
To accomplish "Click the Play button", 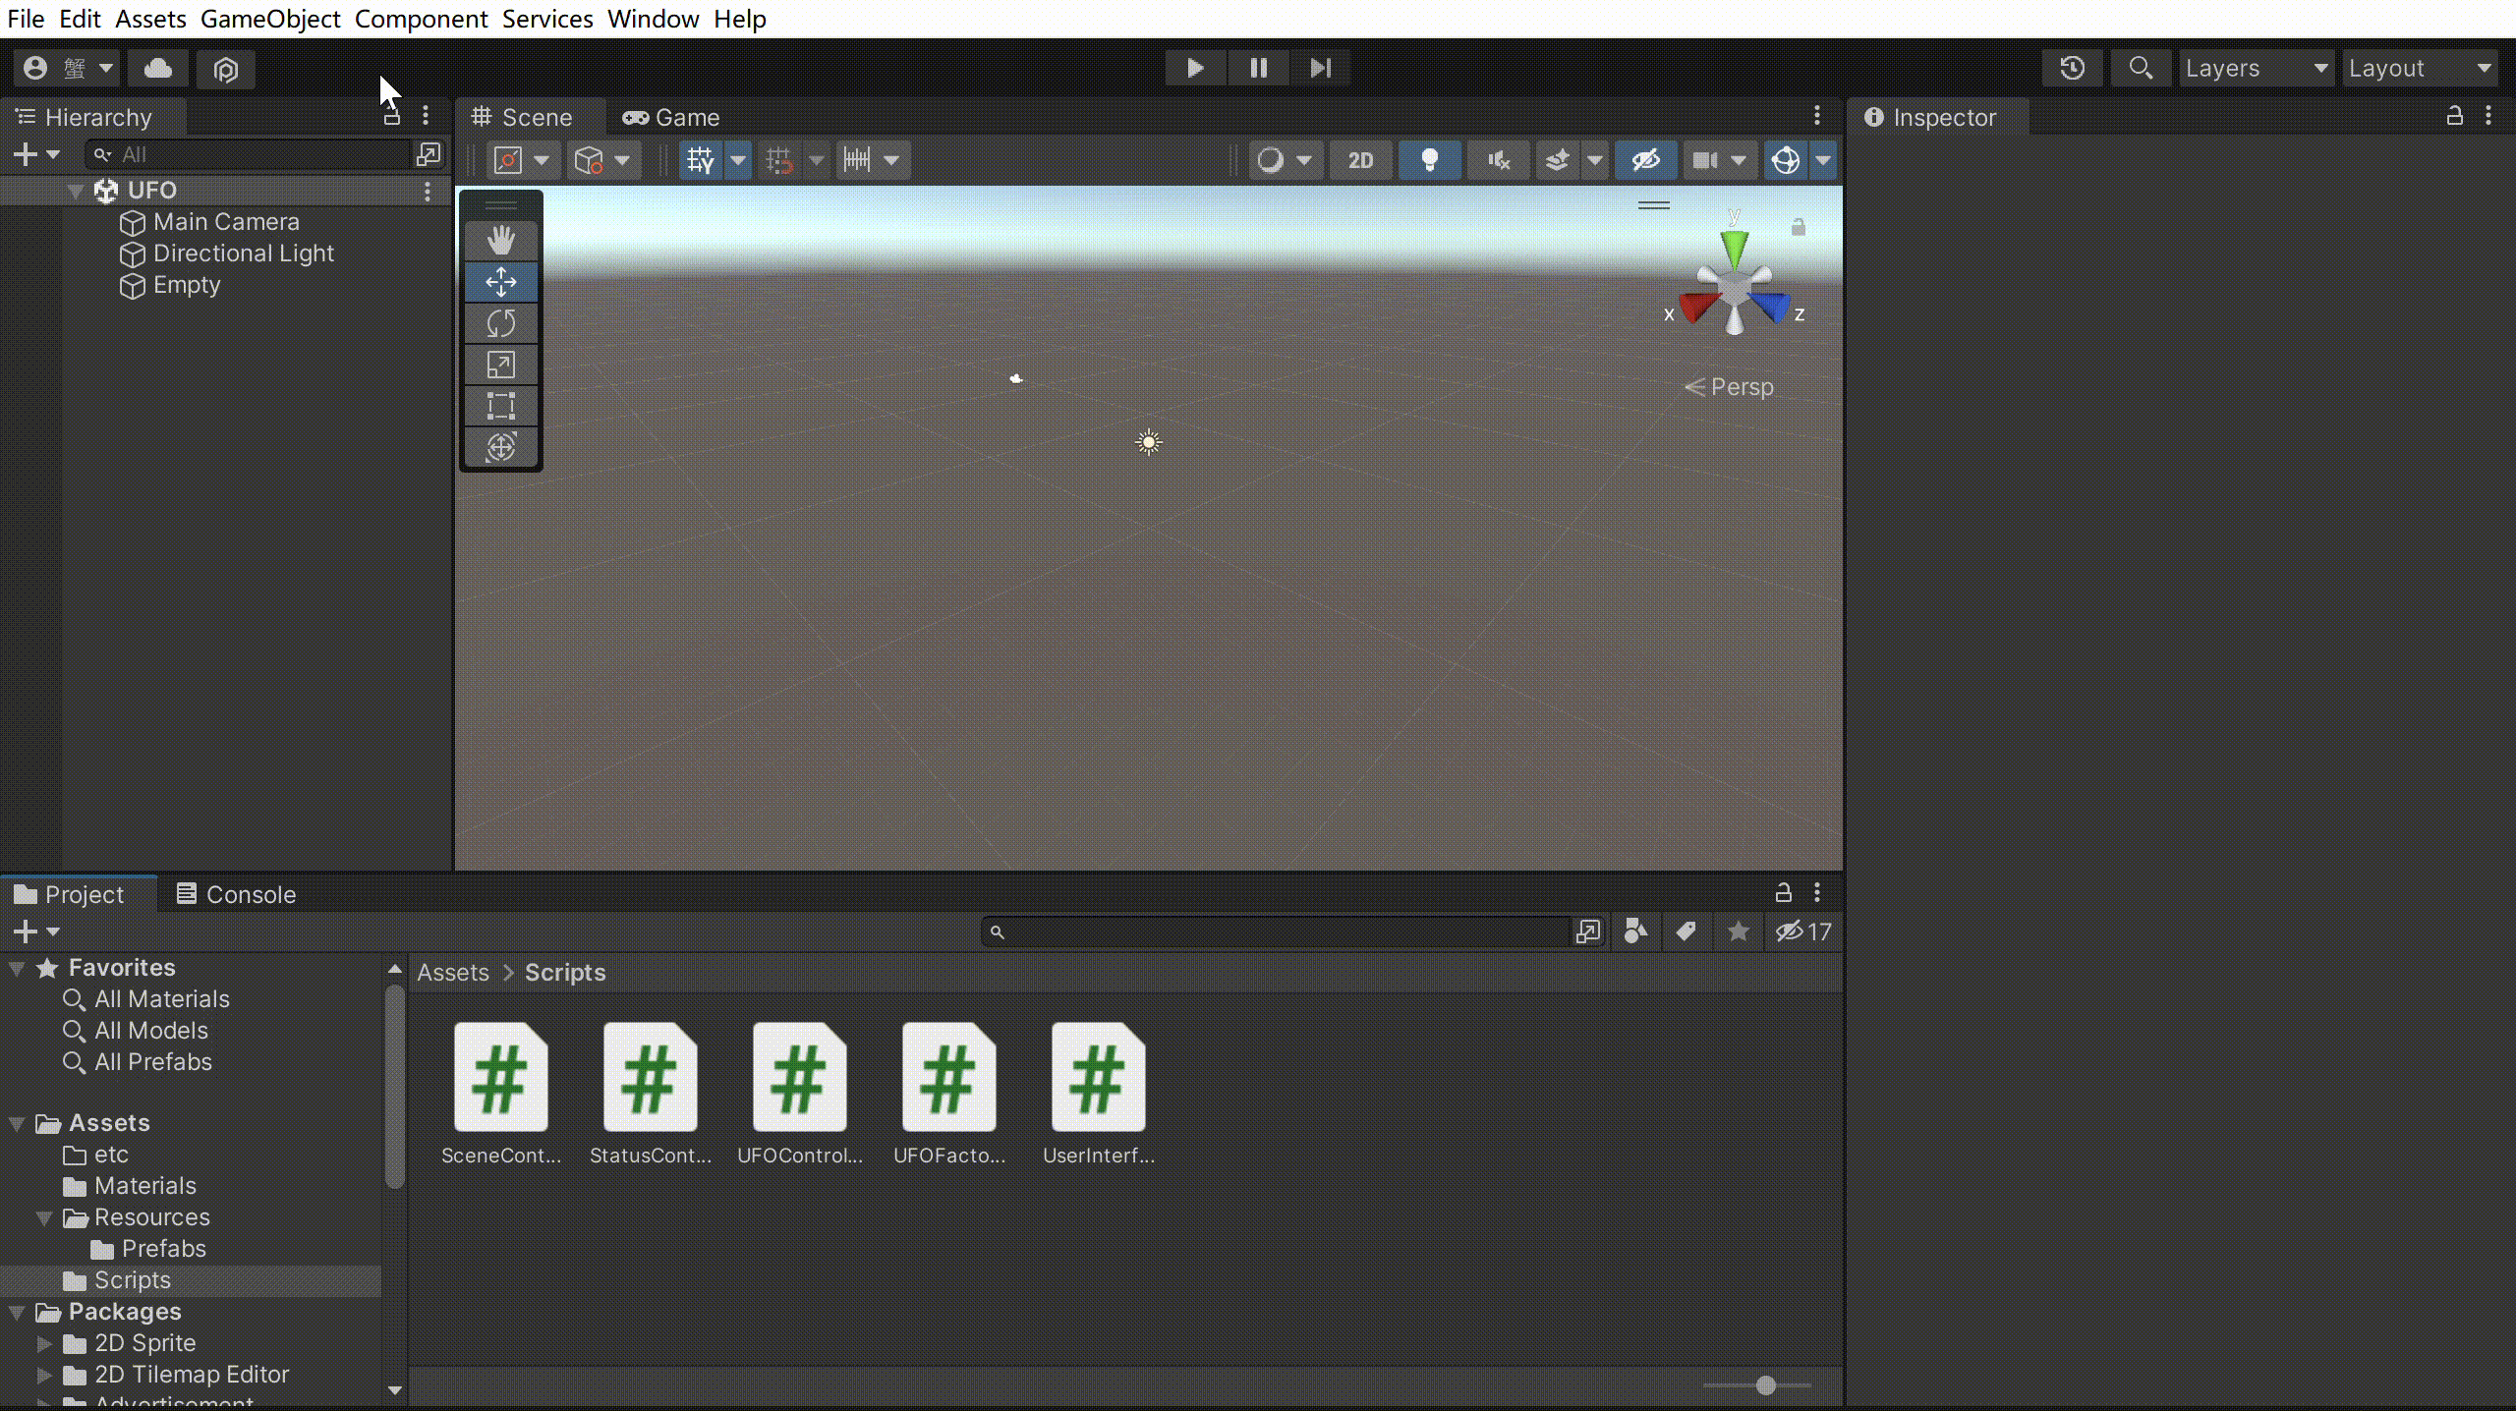I will point(1195,68).
